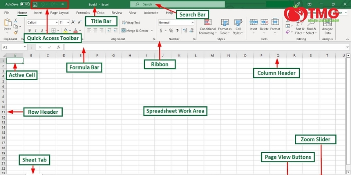Open the Format as Table gallery
Viewport: 351px width, 175px height.
[x=225, y=27]
